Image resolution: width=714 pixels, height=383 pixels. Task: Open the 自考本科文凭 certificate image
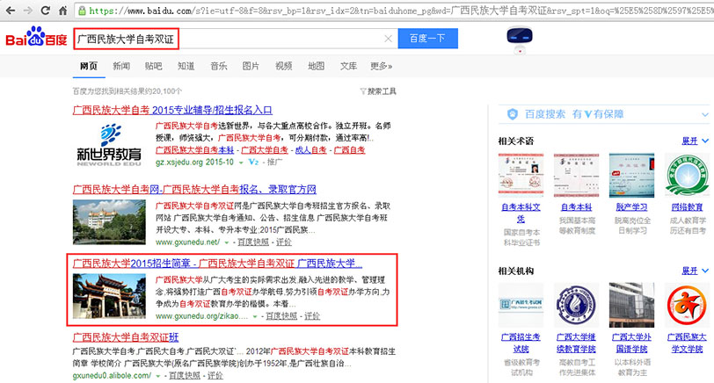pyautogui.click(x=521, y=175)
